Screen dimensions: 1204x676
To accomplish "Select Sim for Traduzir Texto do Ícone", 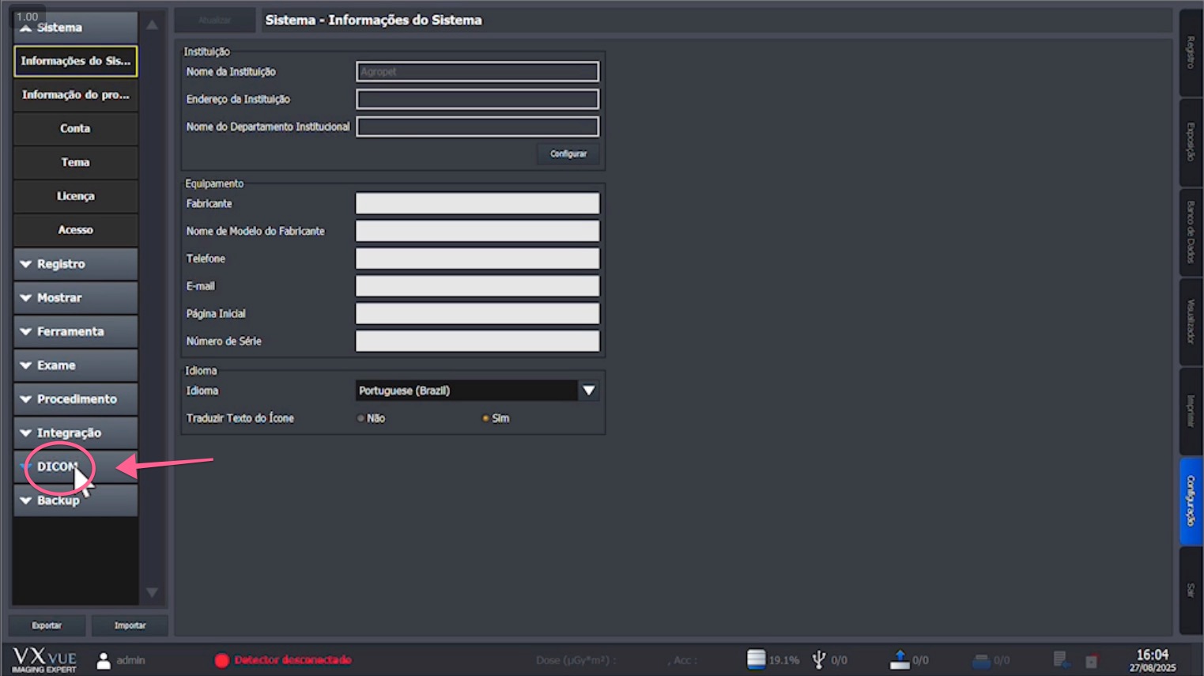I will tap(485, 418).
